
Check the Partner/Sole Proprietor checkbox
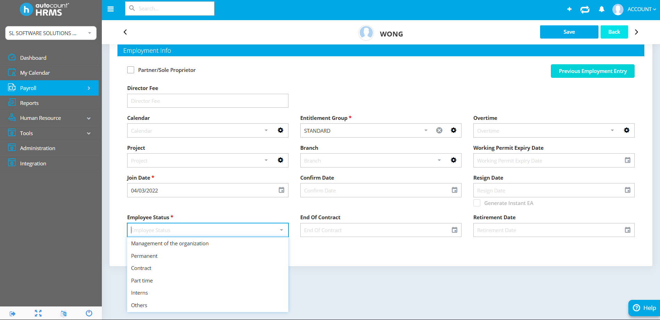[x=131, y=70]
